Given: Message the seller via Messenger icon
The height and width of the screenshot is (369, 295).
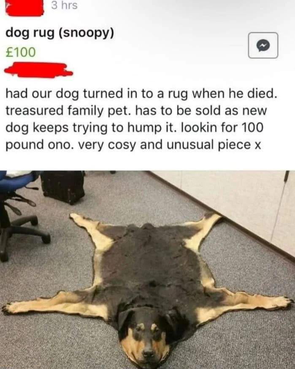Looking at the screenshot, I should pyautogui.click(x=263, y=45).
